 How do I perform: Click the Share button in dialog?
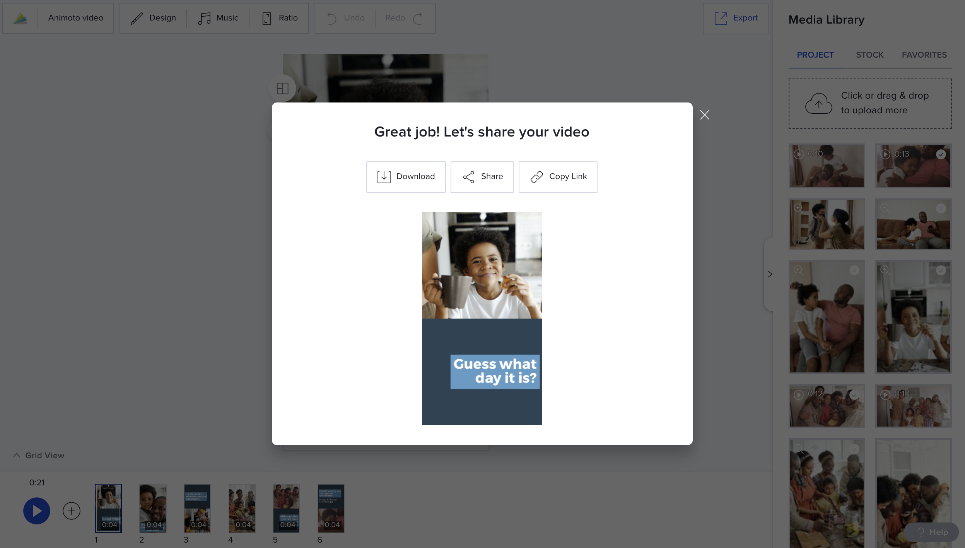(x=482, y=177)
